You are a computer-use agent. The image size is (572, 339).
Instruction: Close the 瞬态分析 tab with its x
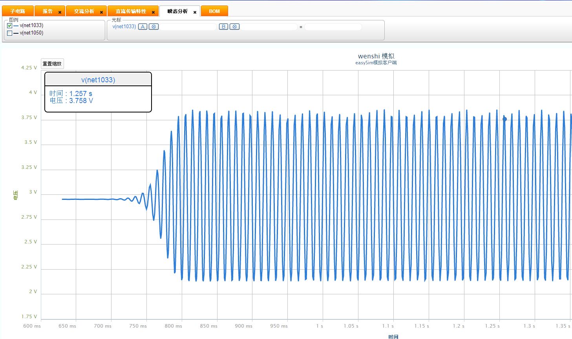tap(195, 13)
